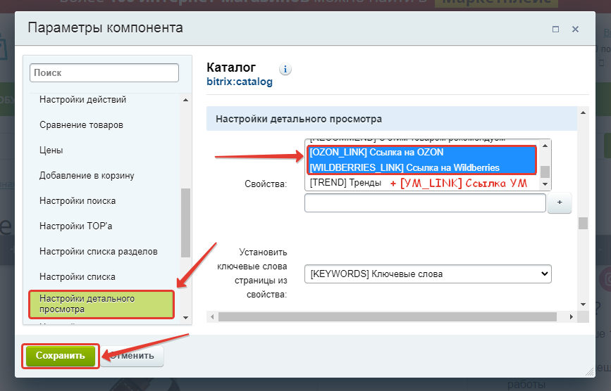Select [WILDBERRIES_LINK] Ссылка на Wildberries option
This screenshot has width=611, height=391.
pyautogui.click(x=421, y=167)
